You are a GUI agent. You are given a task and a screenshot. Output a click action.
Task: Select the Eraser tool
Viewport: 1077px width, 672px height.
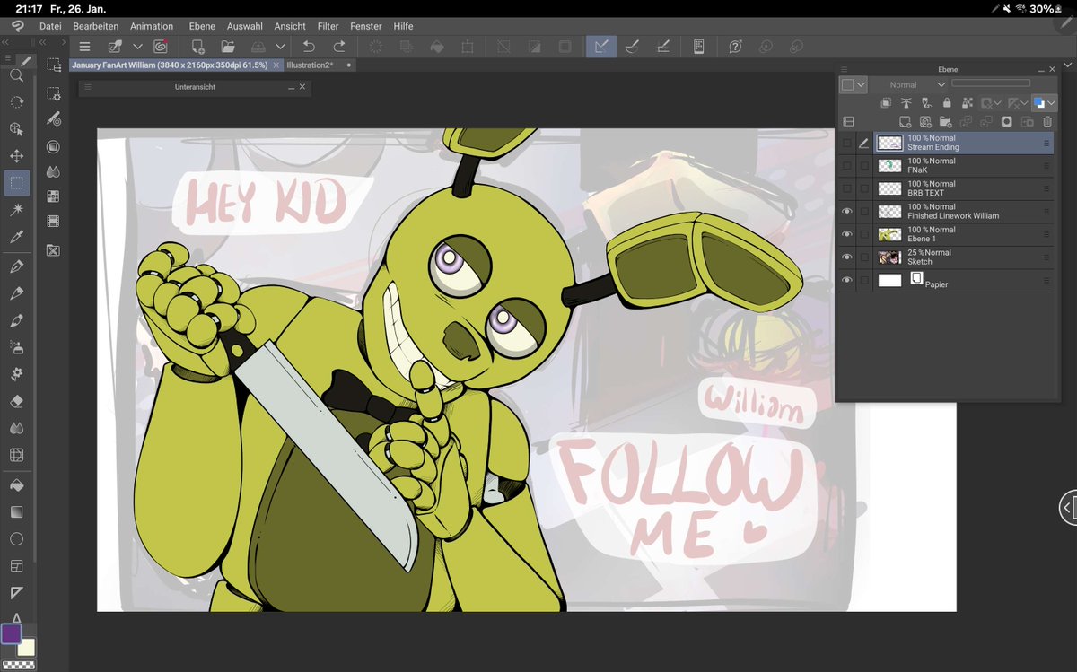(16, 400)
